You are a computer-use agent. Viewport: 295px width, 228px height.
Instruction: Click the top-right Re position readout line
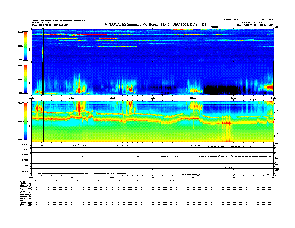255,25
